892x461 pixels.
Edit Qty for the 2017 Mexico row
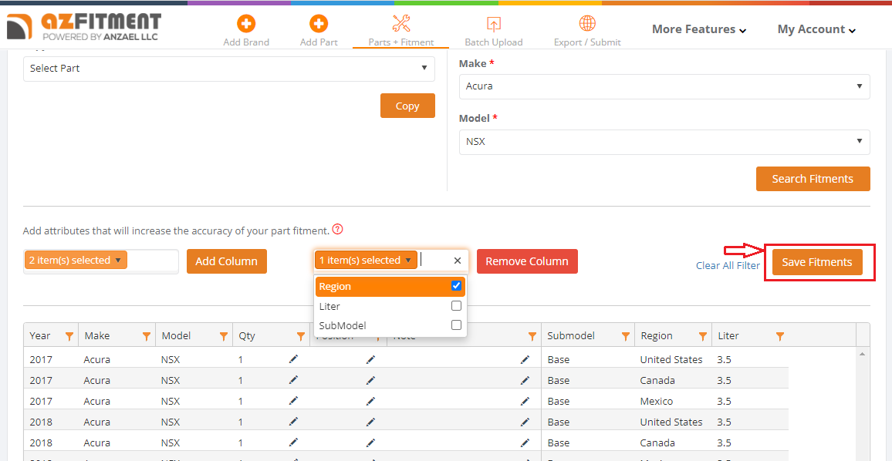click(293, 402)
